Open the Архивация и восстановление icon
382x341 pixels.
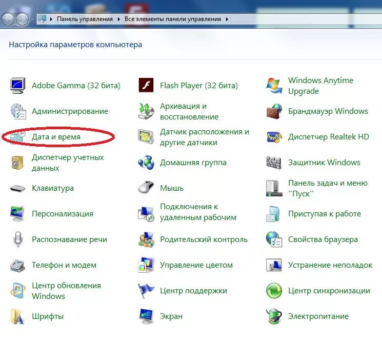pyautogui.click(x=146, y=111)
